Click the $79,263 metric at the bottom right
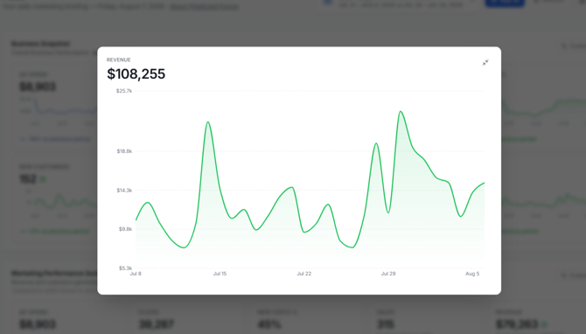This screenshot has height=334, width=586. [x=517, y=324]
